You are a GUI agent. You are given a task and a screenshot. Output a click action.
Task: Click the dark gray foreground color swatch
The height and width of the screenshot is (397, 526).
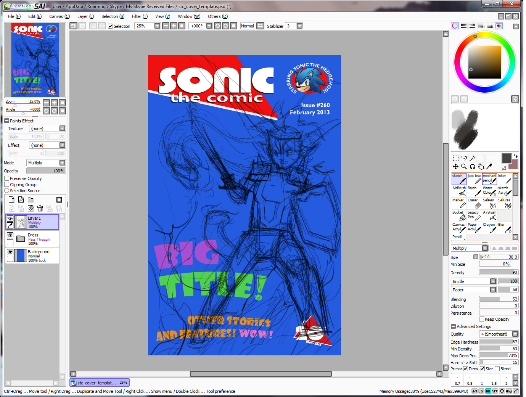pyautogui.click(x=507, y=158)
